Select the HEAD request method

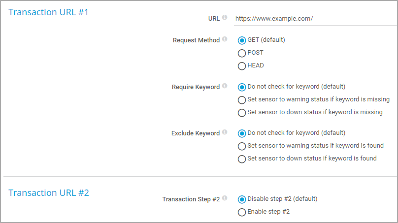(242, 66)
